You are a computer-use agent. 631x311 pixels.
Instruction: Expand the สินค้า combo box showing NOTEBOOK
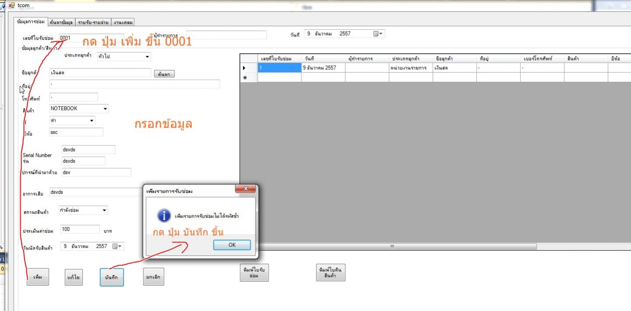(105, 109)
